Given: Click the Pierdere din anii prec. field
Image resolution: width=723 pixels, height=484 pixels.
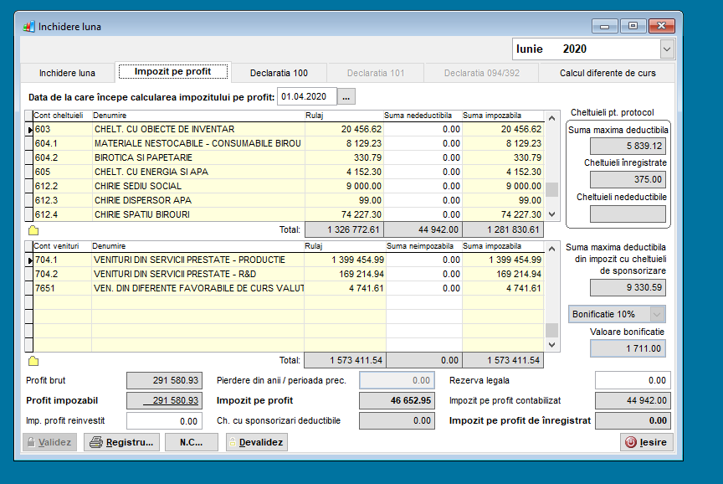Looking at the screenshot, I should click(397, 380).
